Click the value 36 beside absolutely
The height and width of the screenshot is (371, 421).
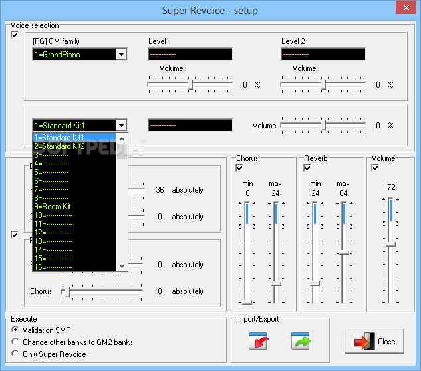(x=160, y=190)
